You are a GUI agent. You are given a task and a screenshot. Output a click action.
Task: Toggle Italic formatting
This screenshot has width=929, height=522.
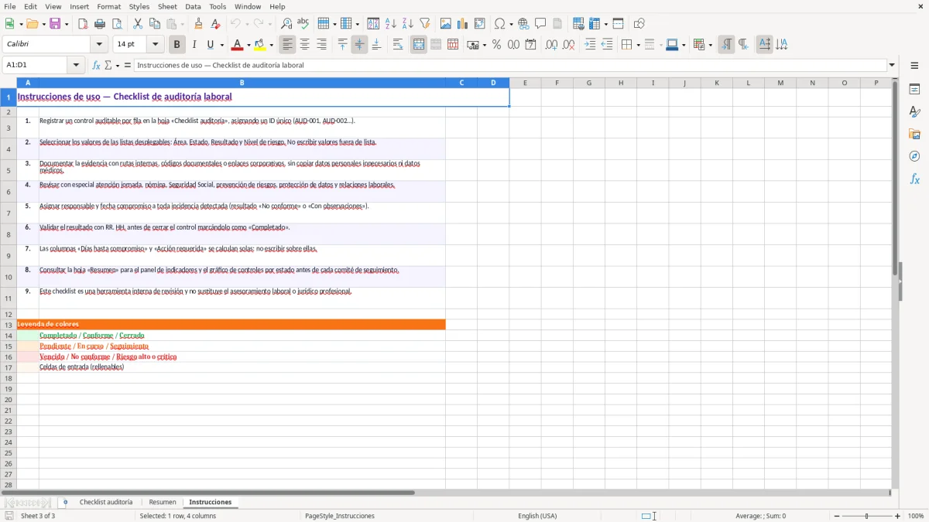194,45
